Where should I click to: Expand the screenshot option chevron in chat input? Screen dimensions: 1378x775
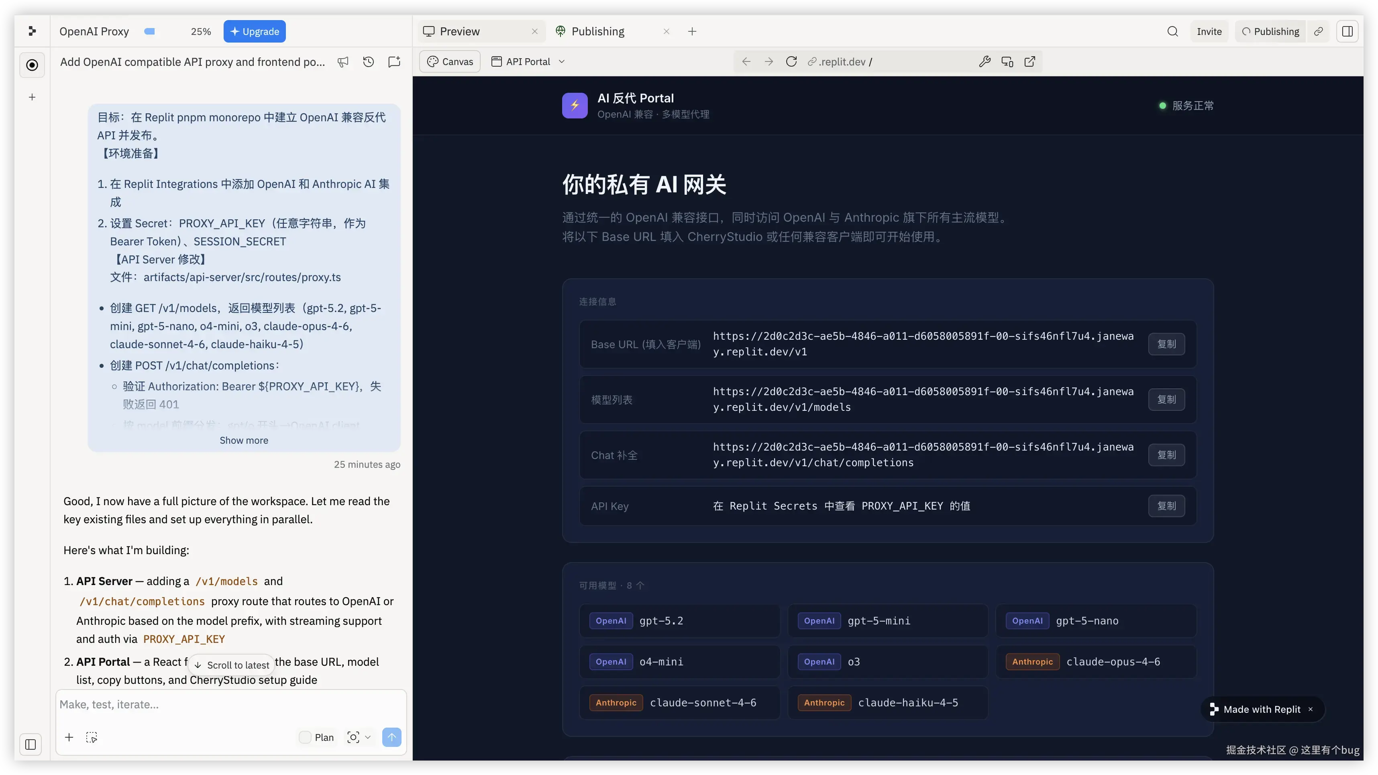[369, 737]
